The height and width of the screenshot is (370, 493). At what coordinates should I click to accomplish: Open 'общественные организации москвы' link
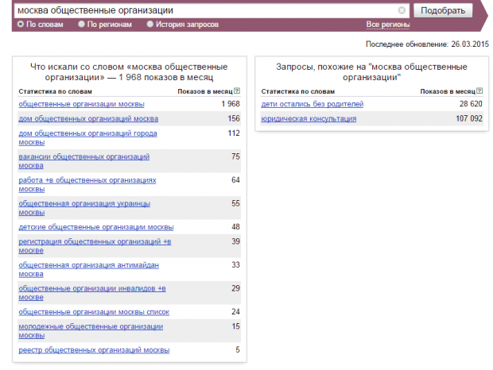point(81,104)
